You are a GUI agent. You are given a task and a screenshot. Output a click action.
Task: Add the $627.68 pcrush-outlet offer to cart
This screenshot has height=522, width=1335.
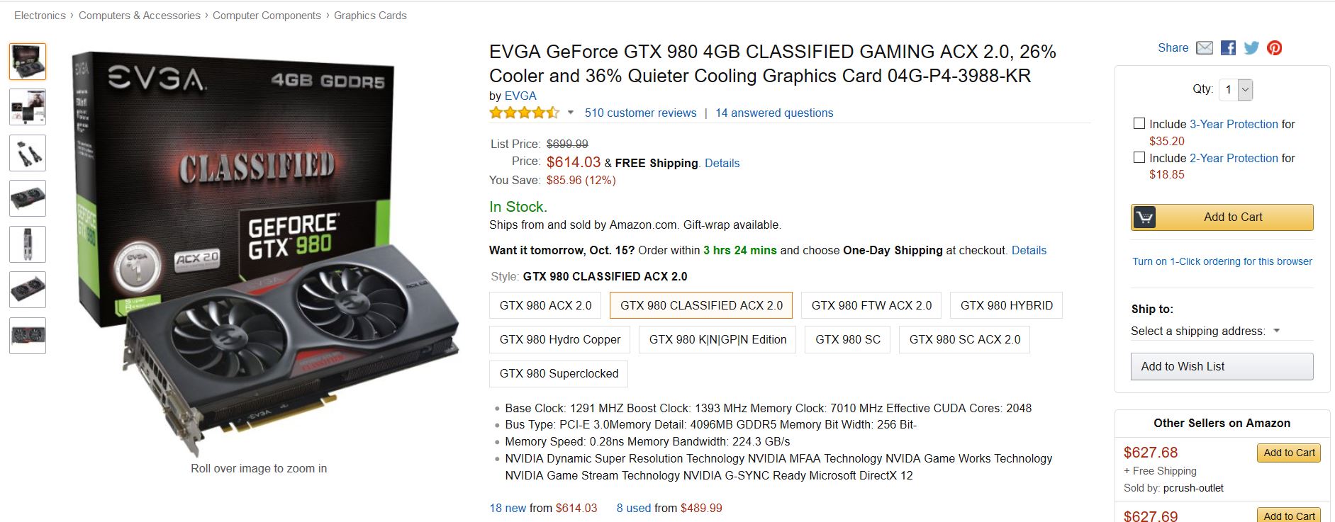click(1289, 453)
